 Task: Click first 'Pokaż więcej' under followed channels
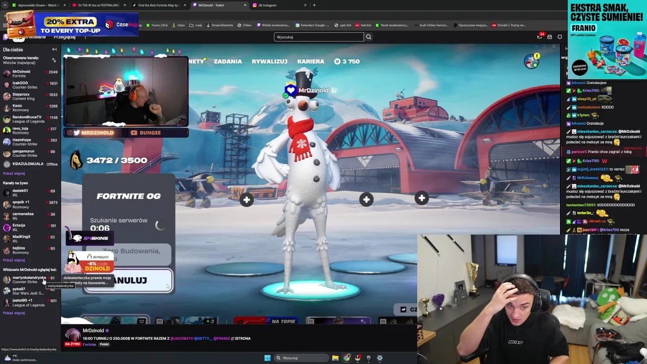click(14, 173)
